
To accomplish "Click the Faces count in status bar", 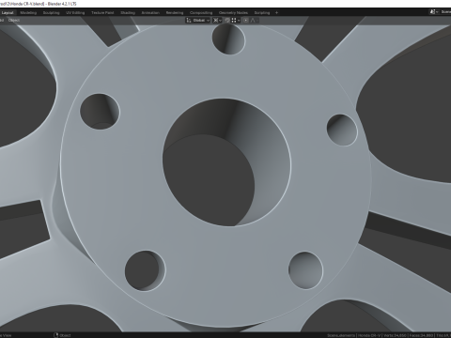I will [422, 335].
